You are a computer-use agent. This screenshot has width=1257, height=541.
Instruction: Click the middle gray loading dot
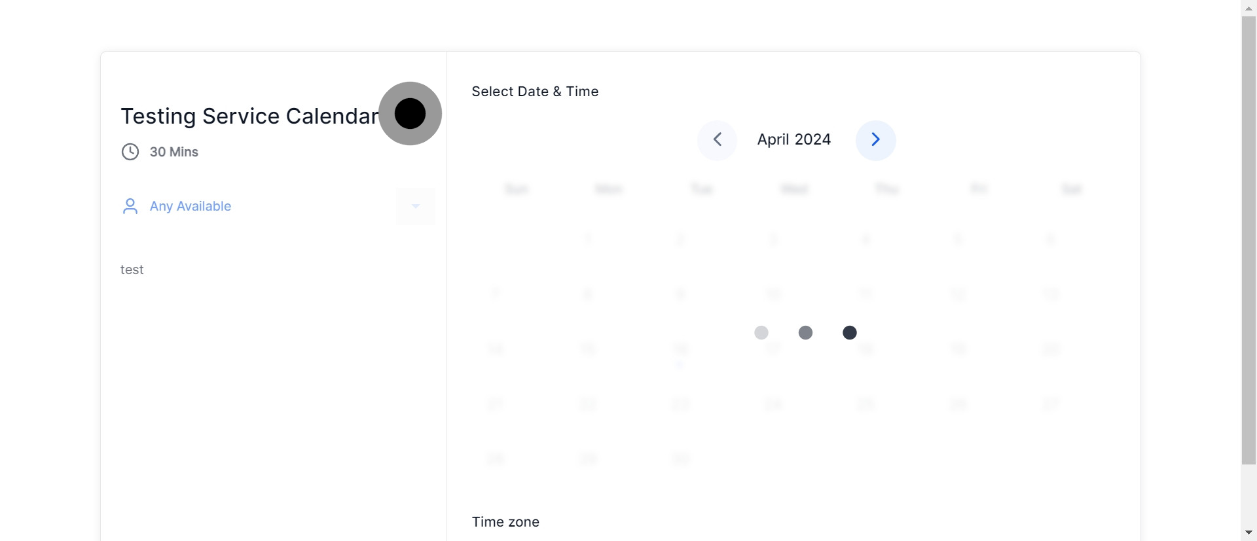[x=805, y=332]
